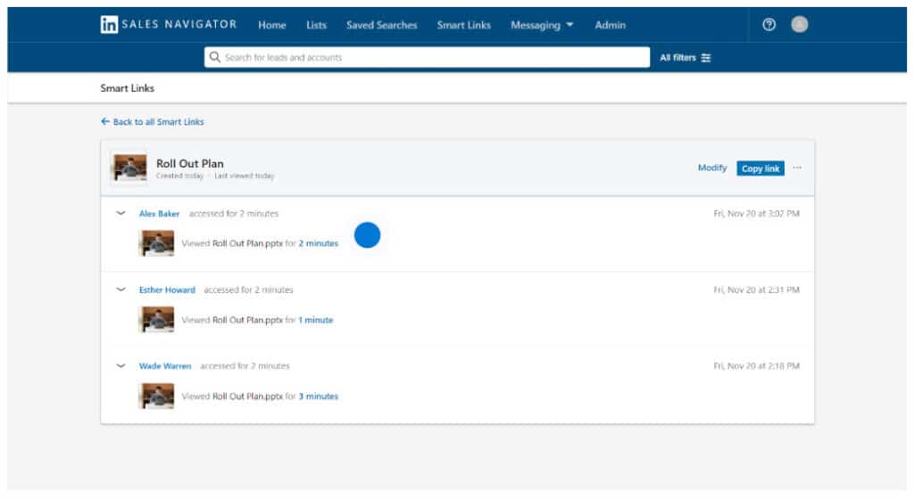Click the 2 minutes link for Alex Baker
The image size is (914, 500).
point(319,243)
